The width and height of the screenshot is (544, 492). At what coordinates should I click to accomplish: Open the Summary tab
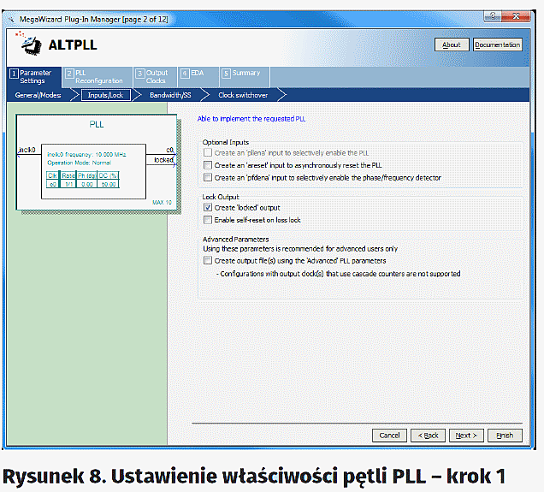[245, 74]
